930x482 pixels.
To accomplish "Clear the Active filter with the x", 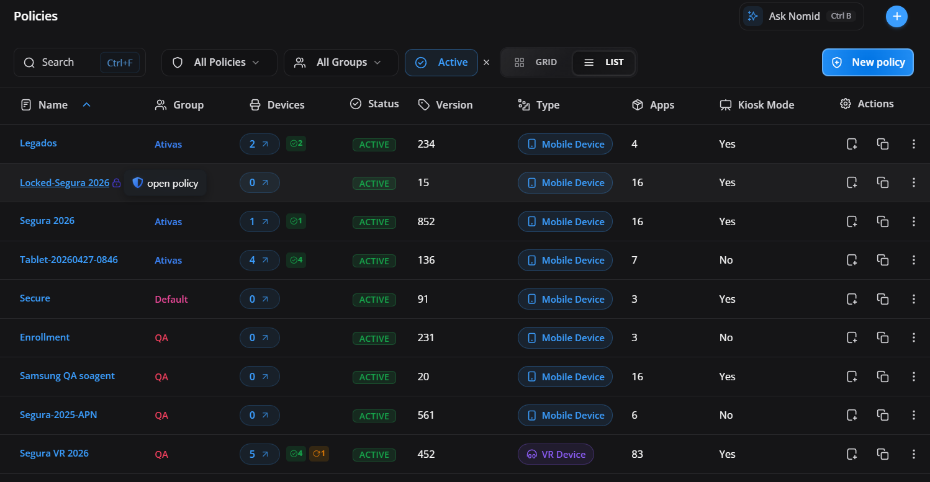I will pos(487,62).
